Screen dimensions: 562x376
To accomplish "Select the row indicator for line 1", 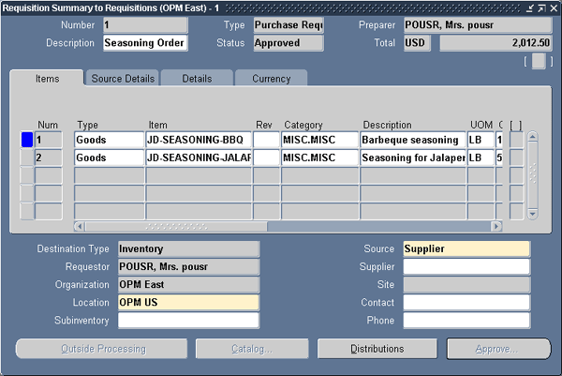I will [x=27, y=140].
